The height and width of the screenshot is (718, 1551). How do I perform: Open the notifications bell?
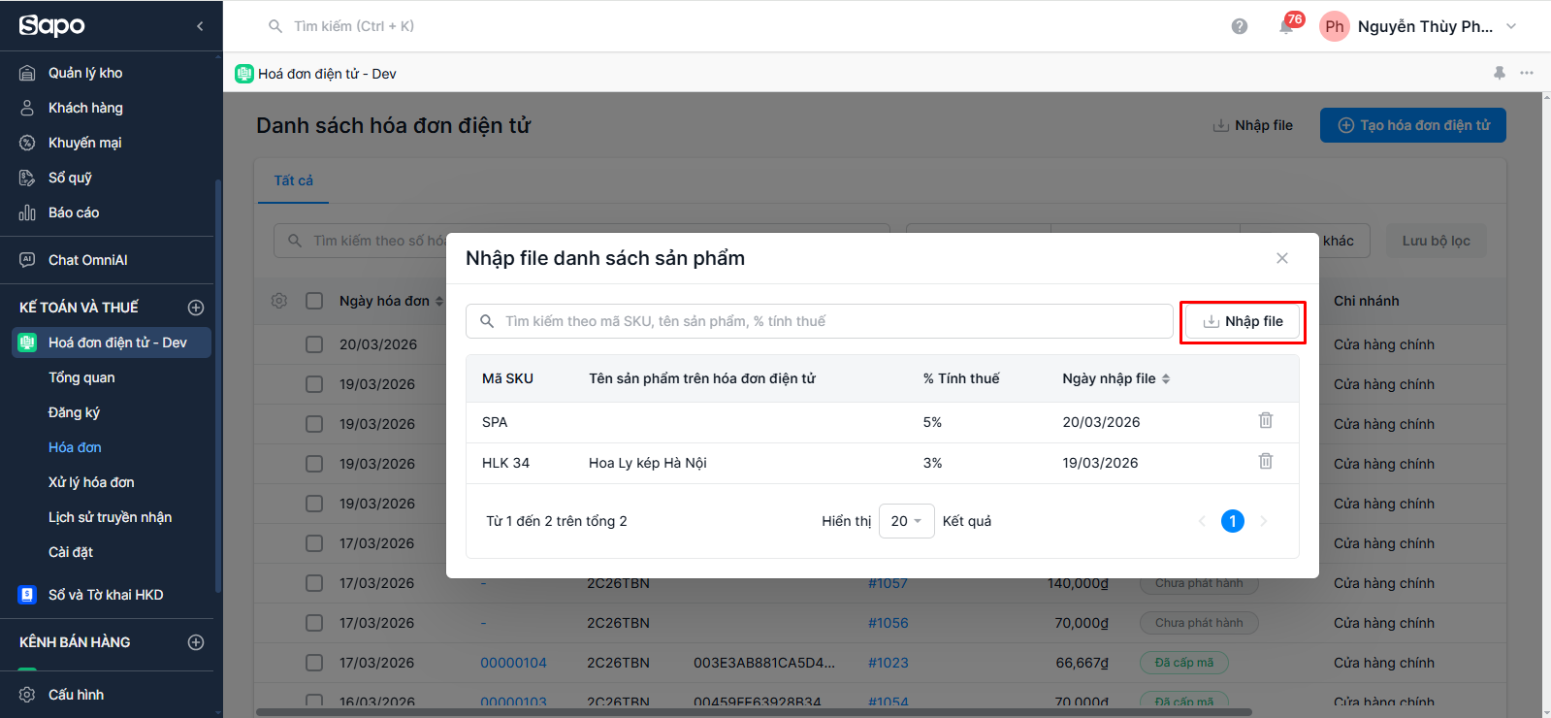click(1286, 26)
